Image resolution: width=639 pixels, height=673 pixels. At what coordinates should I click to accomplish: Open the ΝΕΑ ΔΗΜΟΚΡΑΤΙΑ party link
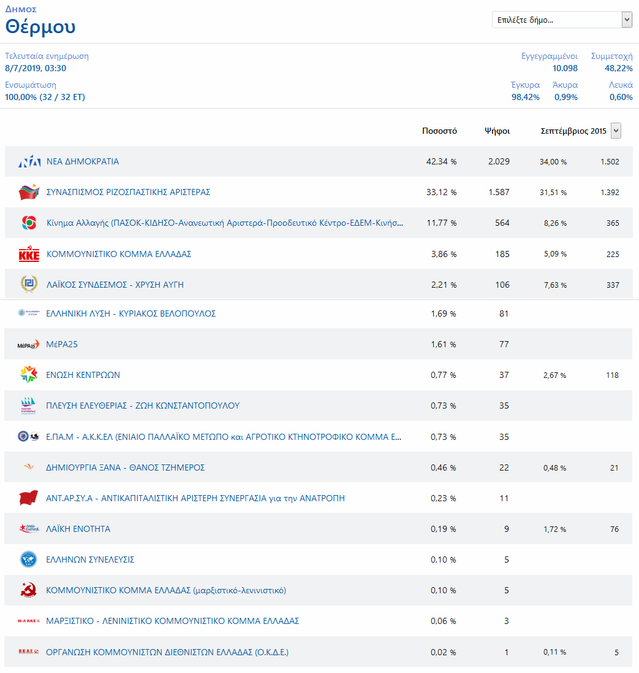pos(83,161)
